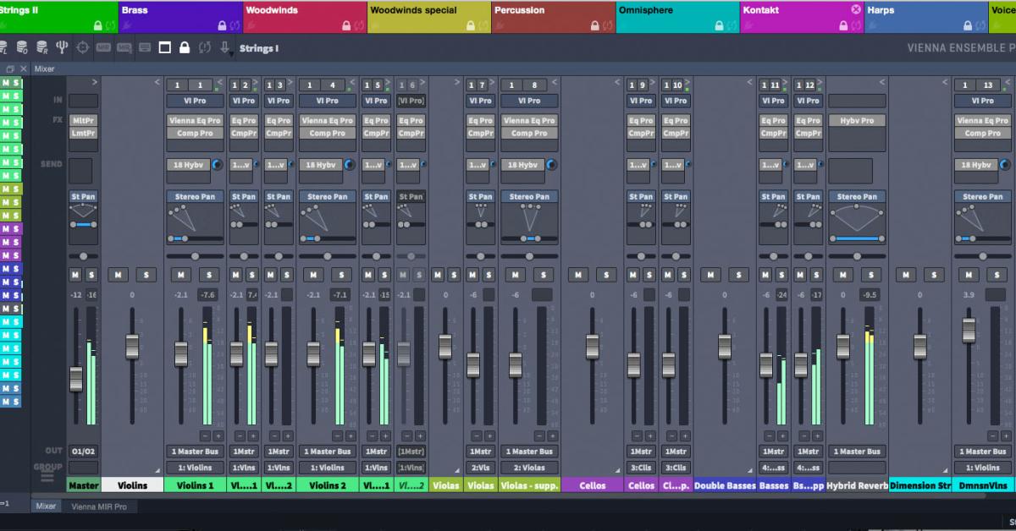This screenshot has width=1016, height=531.
Task: Close the Mixer panel with the X icon
Action: click(x=23, y=69)
